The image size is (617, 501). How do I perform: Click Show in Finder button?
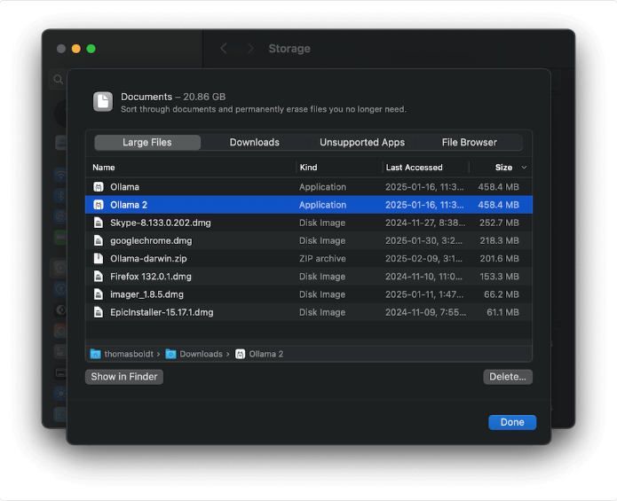pyautogui.click(x=124, y=377)
